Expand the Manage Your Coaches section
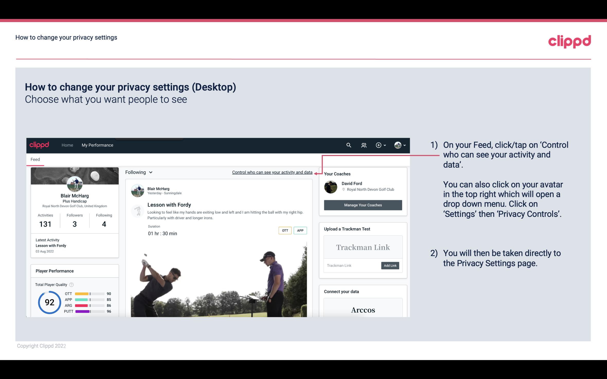Image resolution: width=607 pixels, height=379 pixels. point(363,205)
